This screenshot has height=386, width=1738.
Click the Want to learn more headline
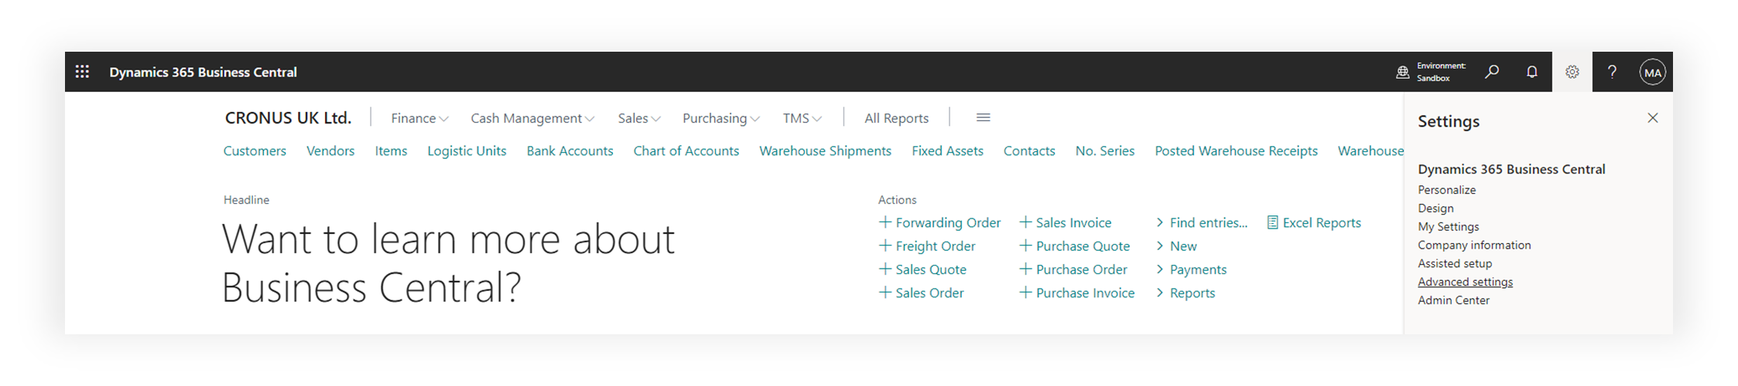pyautogui.click(x=448, y=262)
